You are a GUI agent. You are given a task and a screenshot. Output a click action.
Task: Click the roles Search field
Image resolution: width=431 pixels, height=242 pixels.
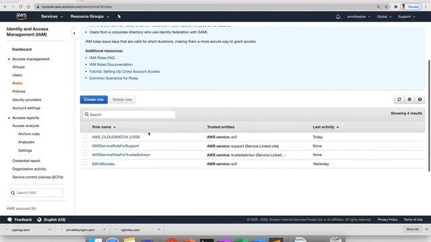click(129, 114)
